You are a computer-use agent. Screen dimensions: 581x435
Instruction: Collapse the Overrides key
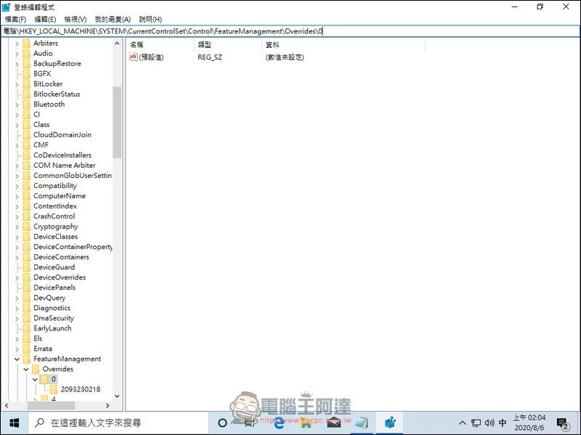tap(26, 369)
